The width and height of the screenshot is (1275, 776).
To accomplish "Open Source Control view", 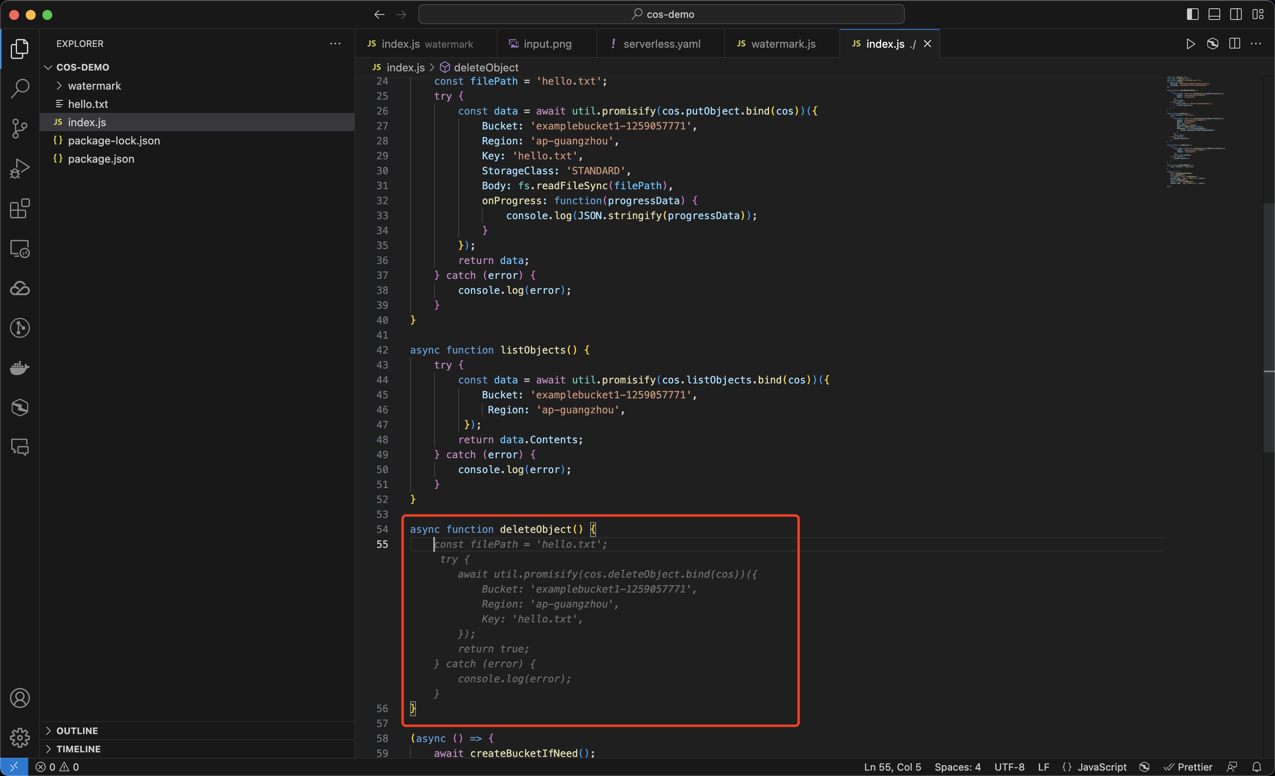I will click(x=20, y=128).
